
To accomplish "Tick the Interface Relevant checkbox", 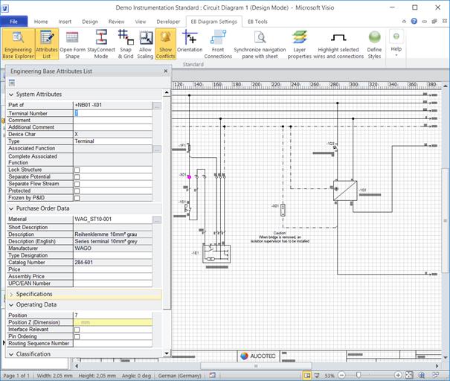I will click(77, 329).
